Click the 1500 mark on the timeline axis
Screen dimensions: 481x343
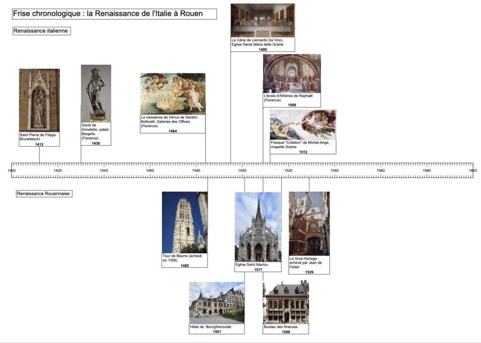(242, 171)
